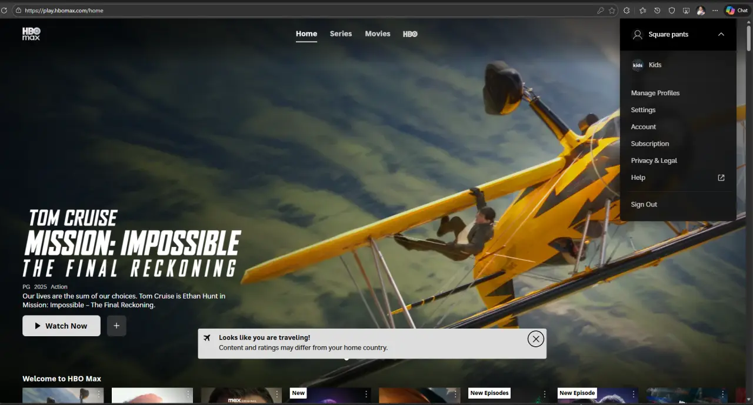The width and height of the screenshot is (753, 405).
Task: Collapse the Square pants profile menu
Action: 721,35
